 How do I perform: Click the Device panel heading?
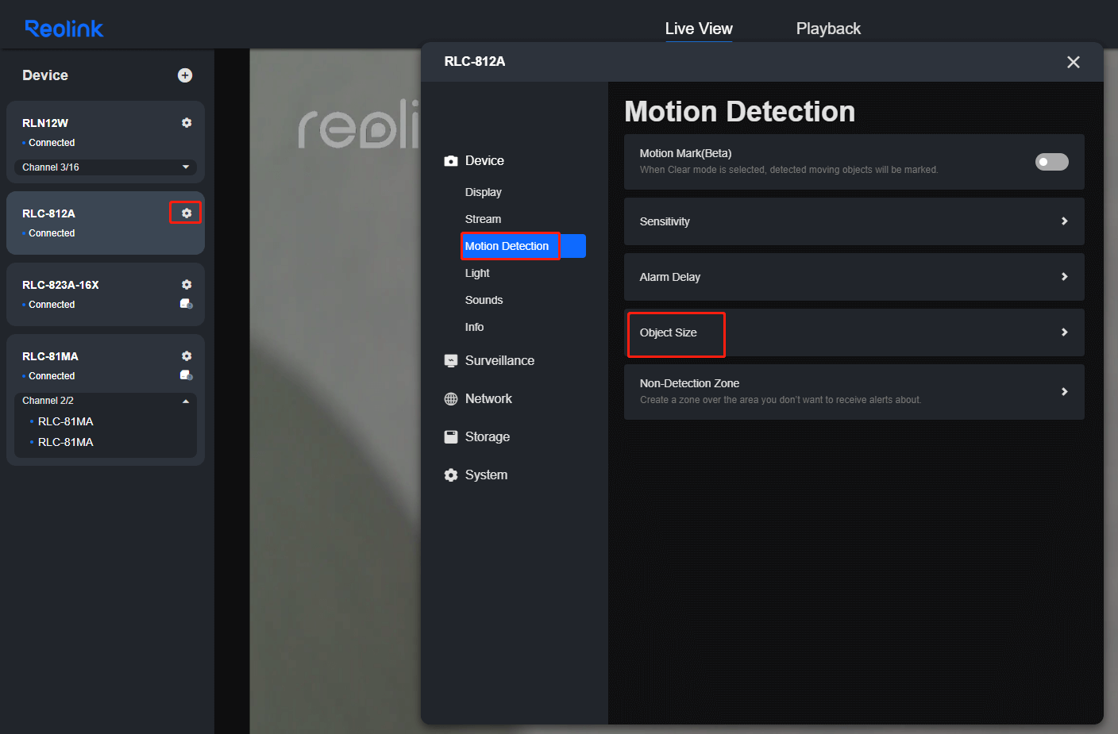45,75
